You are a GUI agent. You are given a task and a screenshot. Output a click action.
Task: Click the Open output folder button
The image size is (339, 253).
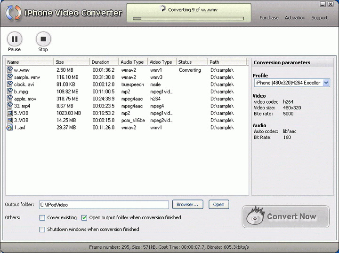tap(218, 204)
